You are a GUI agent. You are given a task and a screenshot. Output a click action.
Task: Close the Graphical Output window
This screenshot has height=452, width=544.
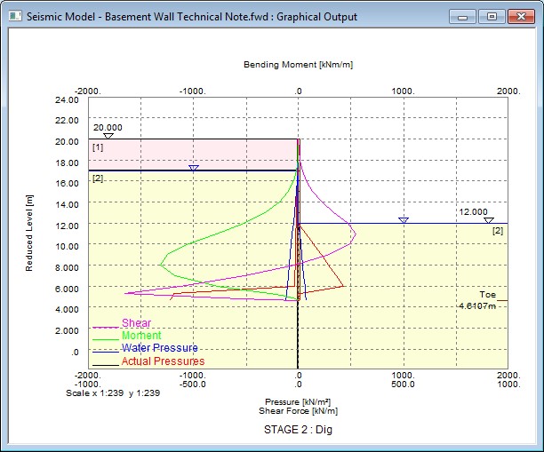tap(521, 16)
